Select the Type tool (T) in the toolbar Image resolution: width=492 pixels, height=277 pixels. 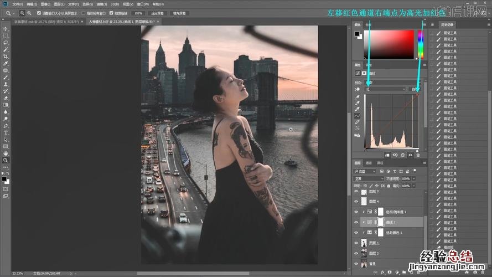6,133
